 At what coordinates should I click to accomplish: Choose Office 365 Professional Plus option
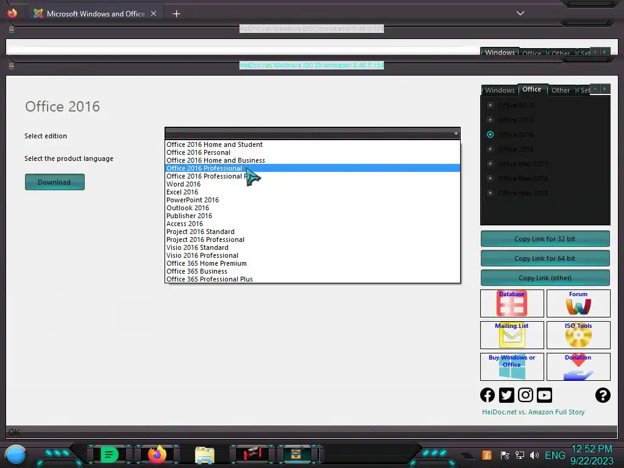pyautogui.click(x=313, y=279)
